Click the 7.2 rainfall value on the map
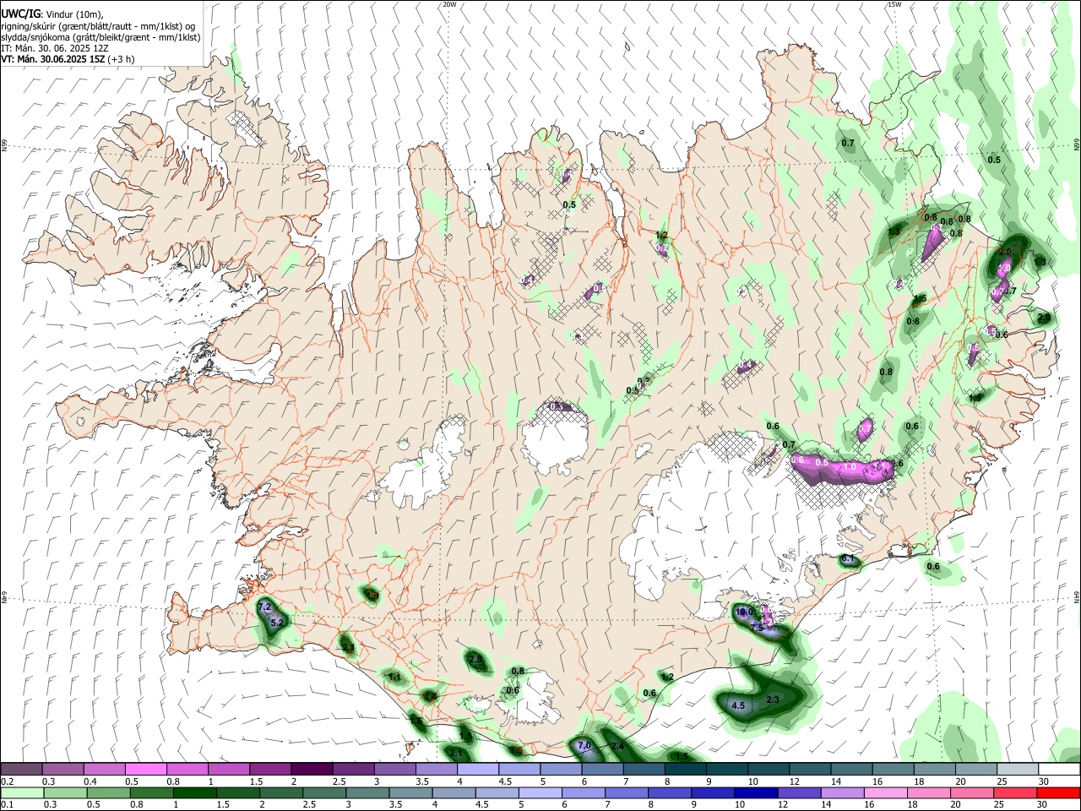The width and height of the screenshot is (1081, 811). [x=263, y=607]
